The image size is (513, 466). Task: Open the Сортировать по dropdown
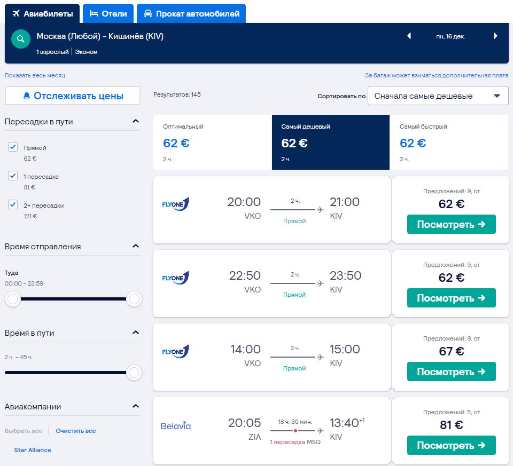438,96
